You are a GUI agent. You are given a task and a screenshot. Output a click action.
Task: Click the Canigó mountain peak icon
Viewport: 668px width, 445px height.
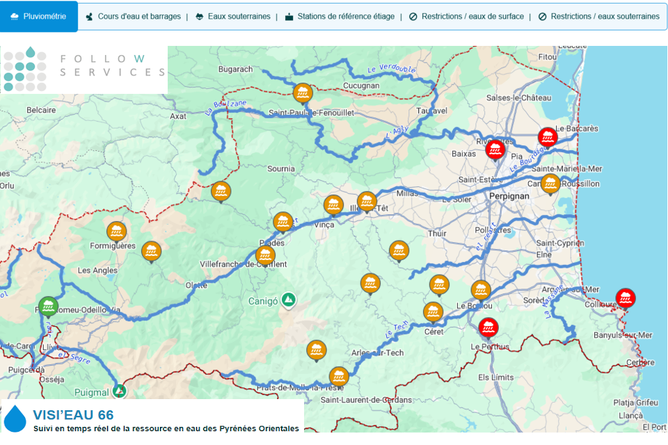[288, 300]
